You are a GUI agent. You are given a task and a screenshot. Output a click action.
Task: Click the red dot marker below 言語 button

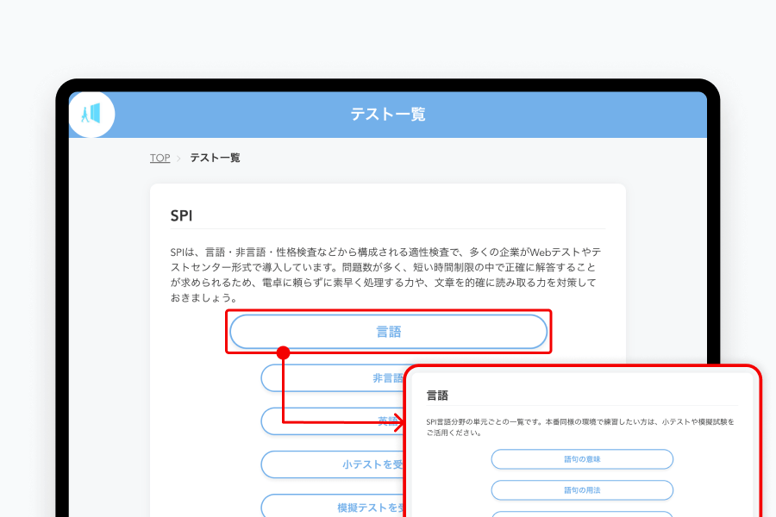click(283, 352)
